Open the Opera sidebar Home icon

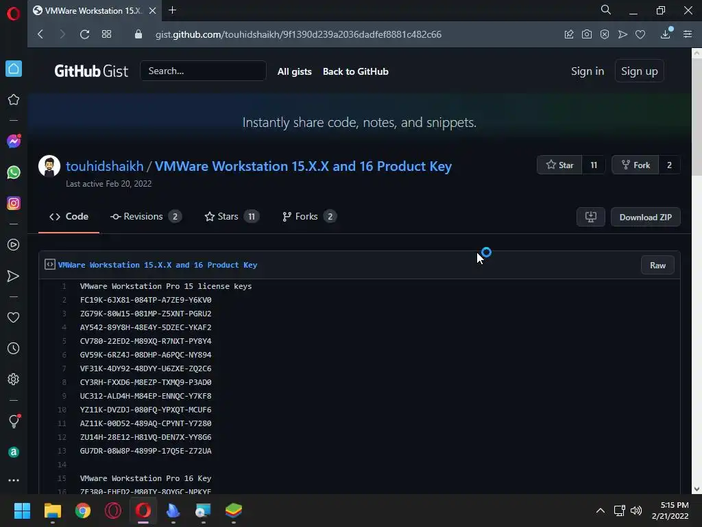pyautogui.click(x=14, y=69)
